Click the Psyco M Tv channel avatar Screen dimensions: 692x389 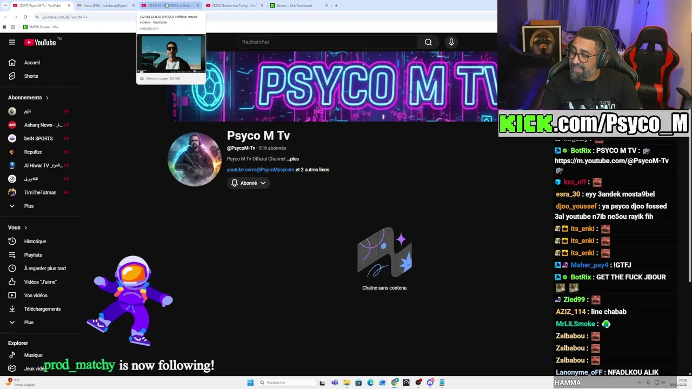(195, 159)
